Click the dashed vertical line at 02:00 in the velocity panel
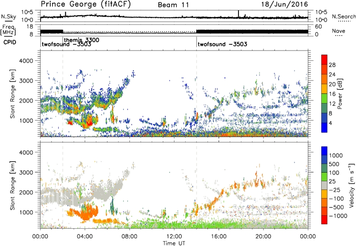The image size is (356, 246). tap(63, 186)
